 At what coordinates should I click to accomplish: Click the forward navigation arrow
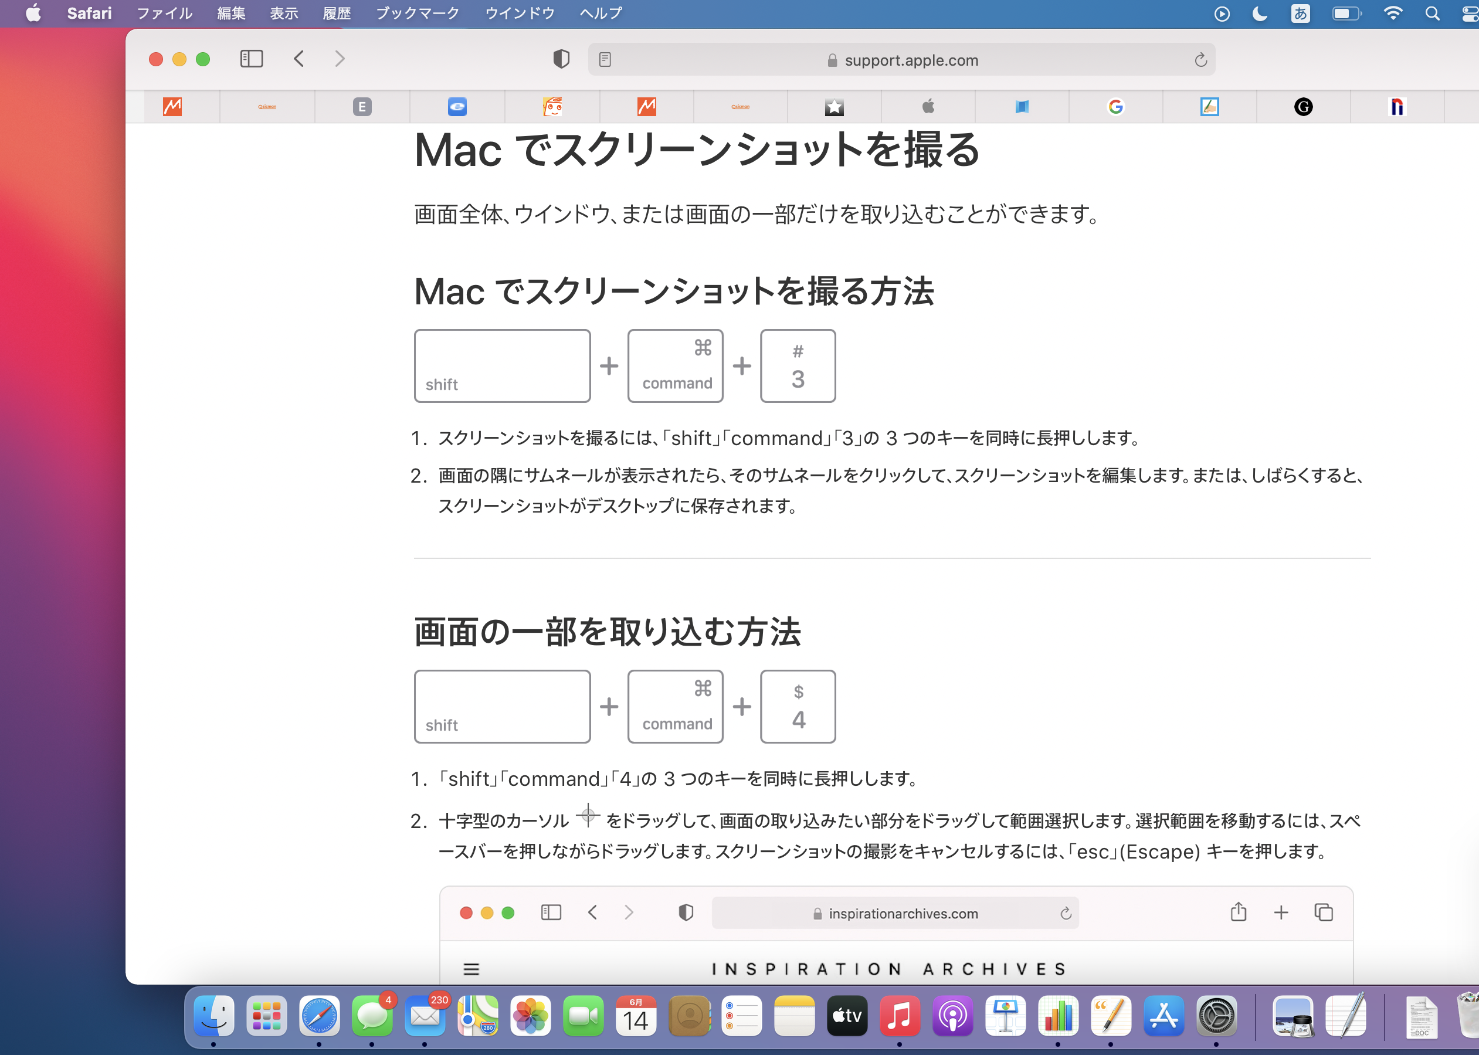coord(340,59)
